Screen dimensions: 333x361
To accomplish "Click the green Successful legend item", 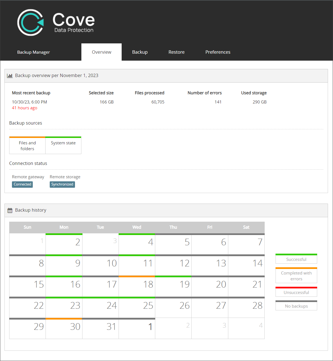I will 296,259.
